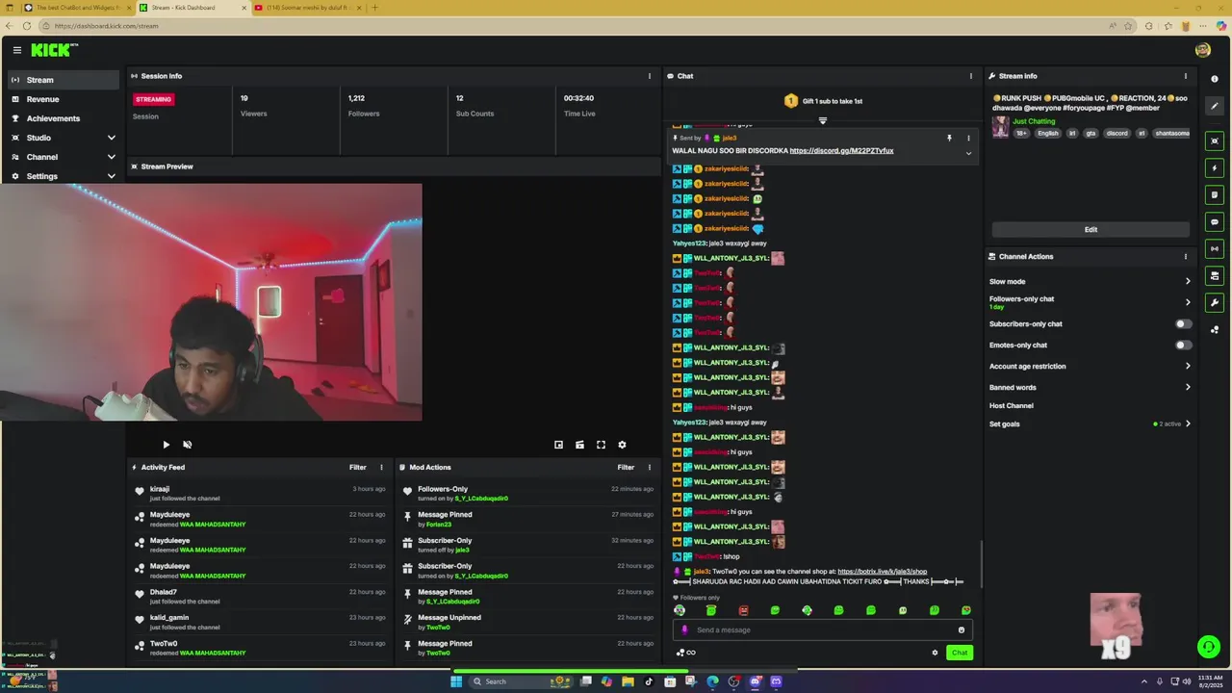Click the Kick logo

(x=54, y=50)
